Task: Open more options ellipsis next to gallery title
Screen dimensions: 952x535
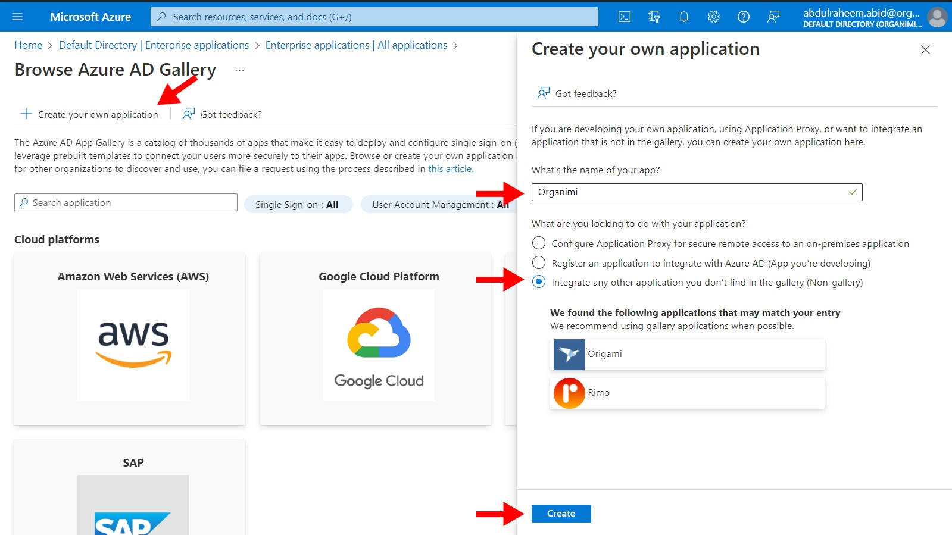Action: click(239, 70)
